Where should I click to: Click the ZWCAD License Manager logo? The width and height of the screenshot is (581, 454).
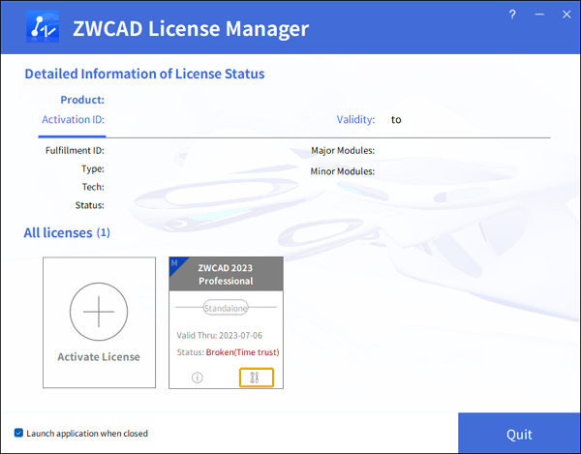43,26
